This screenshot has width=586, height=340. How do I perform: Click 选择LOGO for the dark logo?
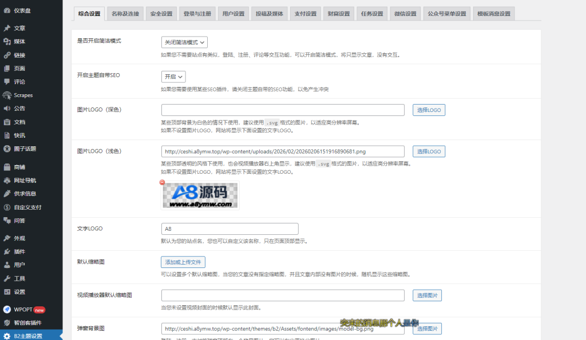(429, 109)
